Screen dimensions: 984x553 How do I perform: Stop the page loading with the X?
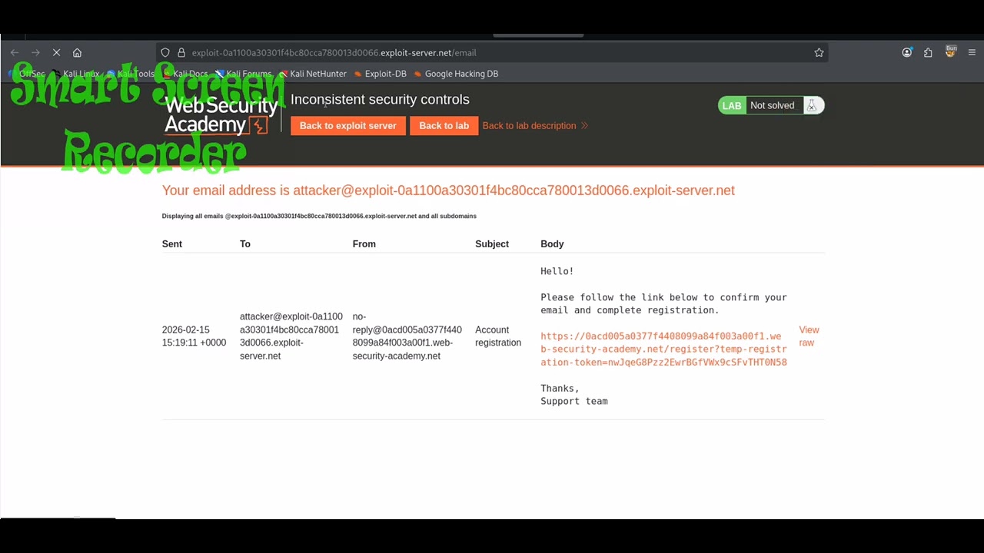click(x=56, y=53)
